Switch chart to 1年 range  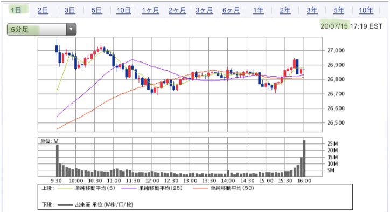259,10
